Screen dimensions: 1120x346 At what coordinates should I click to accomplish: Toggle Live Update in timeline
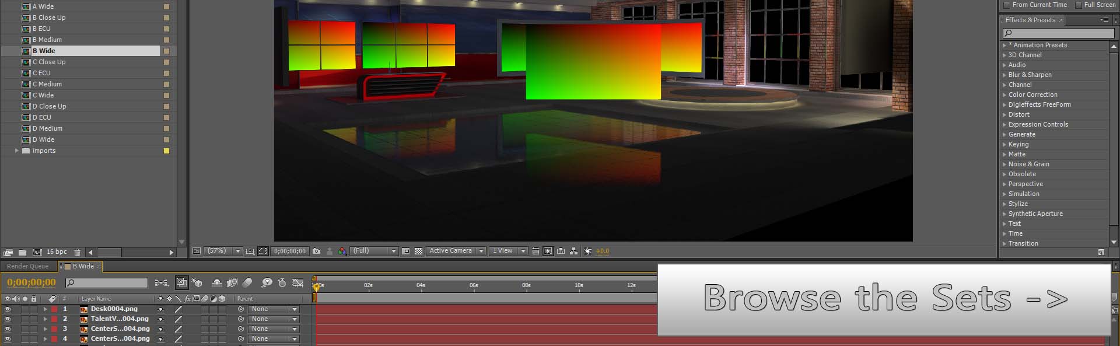pyautogui.click(x=182, y=282)
